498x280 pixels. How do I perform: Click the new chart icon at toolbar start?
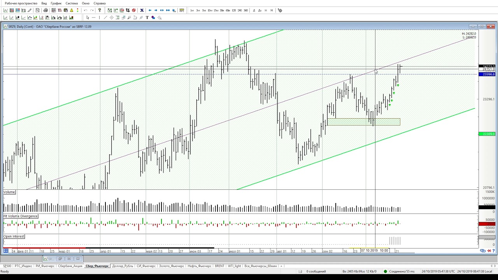5,10
